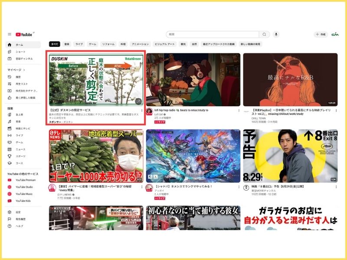Open 株式会社タチヤ videos entry in the sidebar
The image size is (347, 260).
(x=23, y=91)
